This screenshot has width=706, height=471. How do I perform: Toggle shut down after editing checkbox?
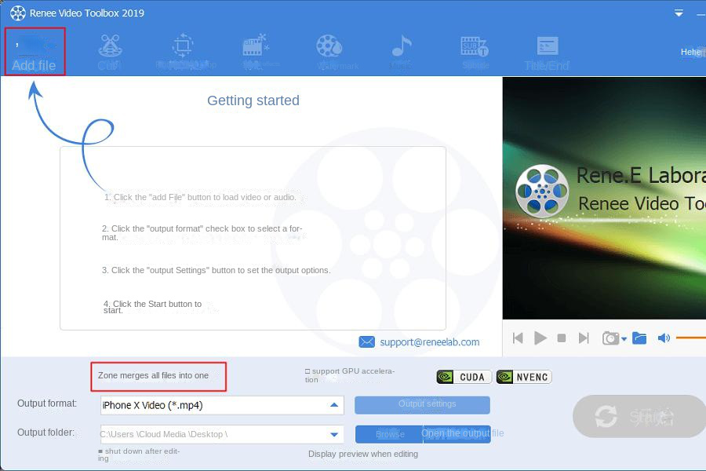click(x=100, y=451)
